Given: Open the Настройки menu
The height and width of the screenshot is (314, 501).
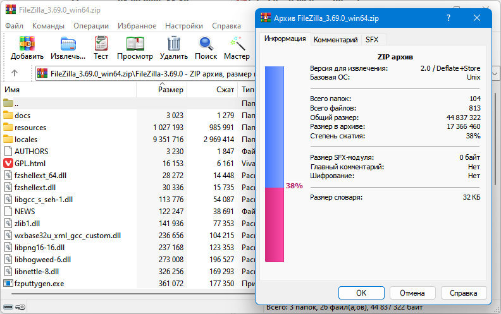Looking at the screenshot, I should pos(184,26).
